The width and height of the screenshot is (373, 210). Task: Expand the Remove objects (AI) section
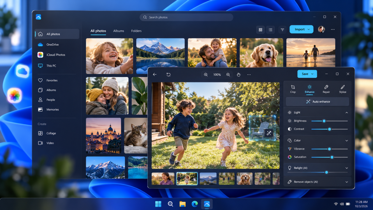pos(346,182)
